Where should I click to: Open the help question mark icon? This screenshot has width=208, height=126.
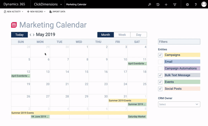coord(196,5)
